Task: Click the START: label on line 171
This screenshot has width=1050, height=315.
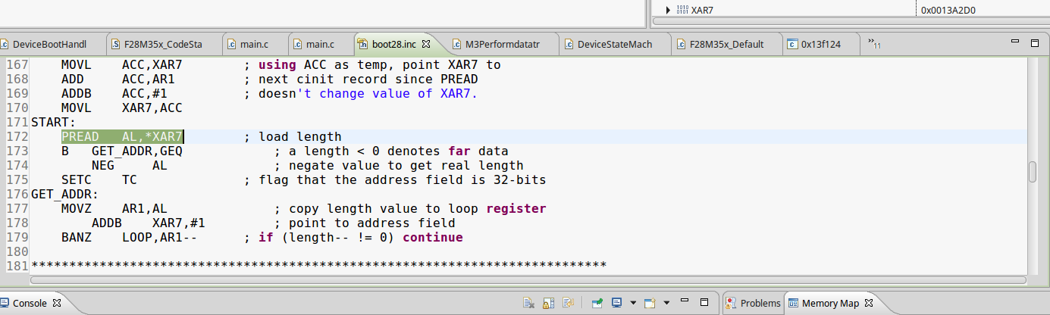Action: click(52, 123)
